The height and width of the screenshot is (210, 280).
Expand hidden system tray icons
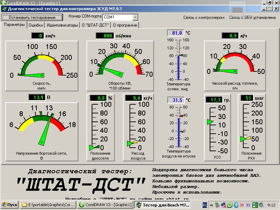pos(211,205)
